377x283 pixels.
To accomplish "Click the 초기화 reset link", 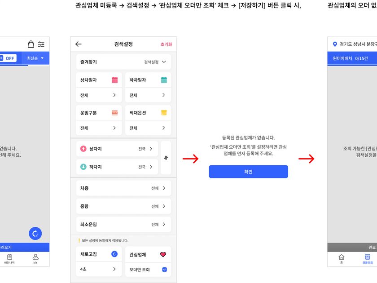I will pyautogui.click(x=166, y=44).
